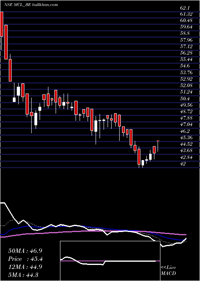Click the latest candlestick near 45.36
The image size is (200, 281).
point(158,146)
